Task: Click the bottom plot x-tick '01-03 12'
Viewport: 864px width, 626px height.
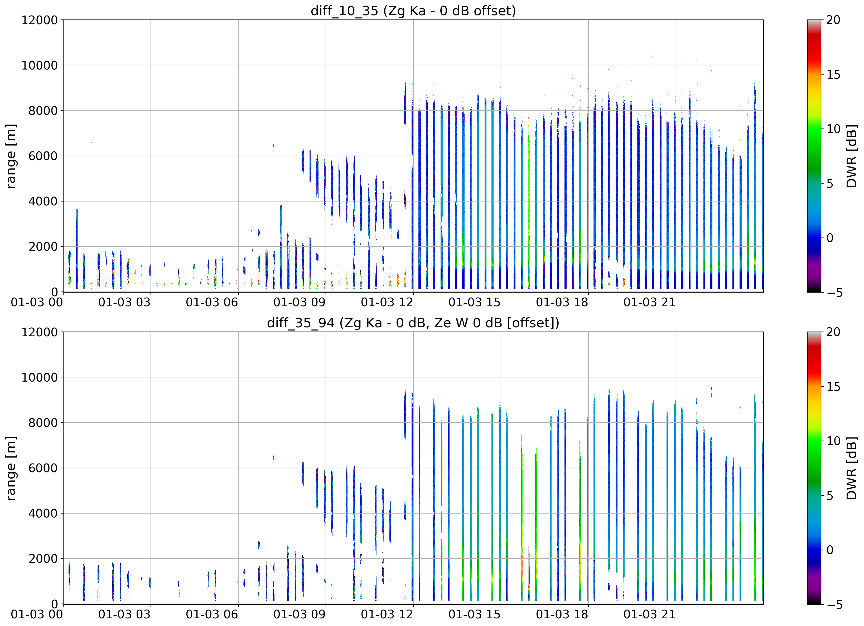Action: click(387, 615)
